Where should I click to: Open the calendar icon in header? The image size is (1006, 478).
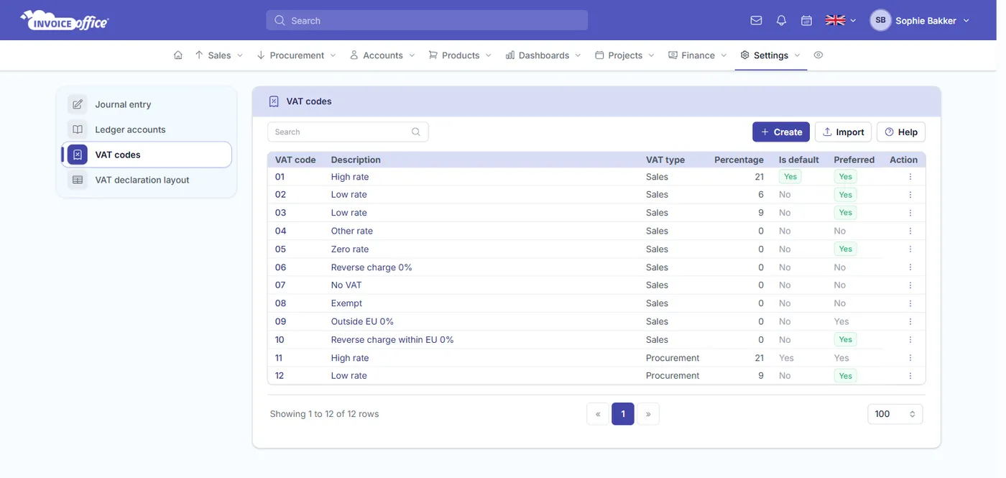pyautogui.click(x=806, y=21)
